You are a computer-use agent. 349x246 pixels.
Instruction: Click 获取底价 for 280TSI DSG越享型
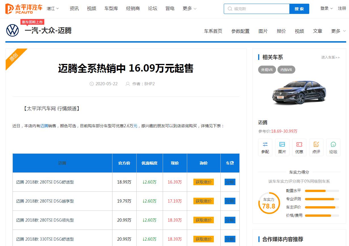[204, 201]
